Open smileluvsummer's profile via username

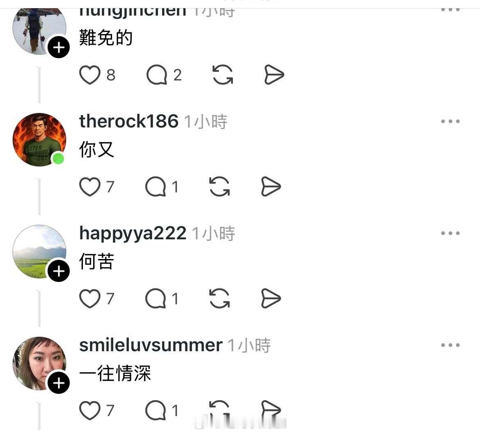151,345
